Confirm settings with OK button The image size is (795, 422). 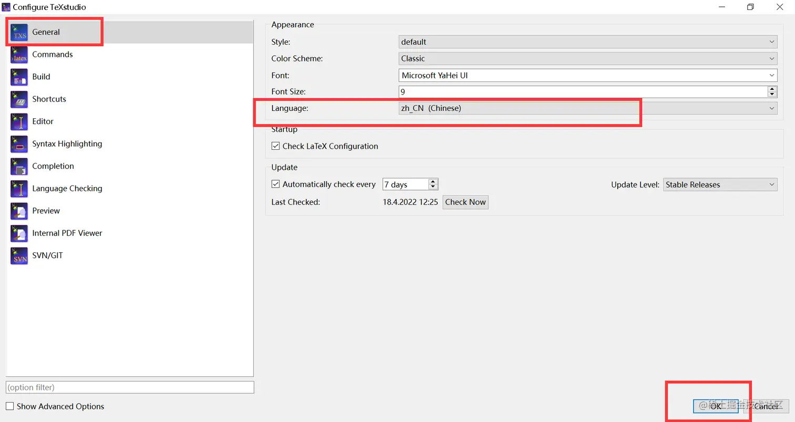coord(716,406)
